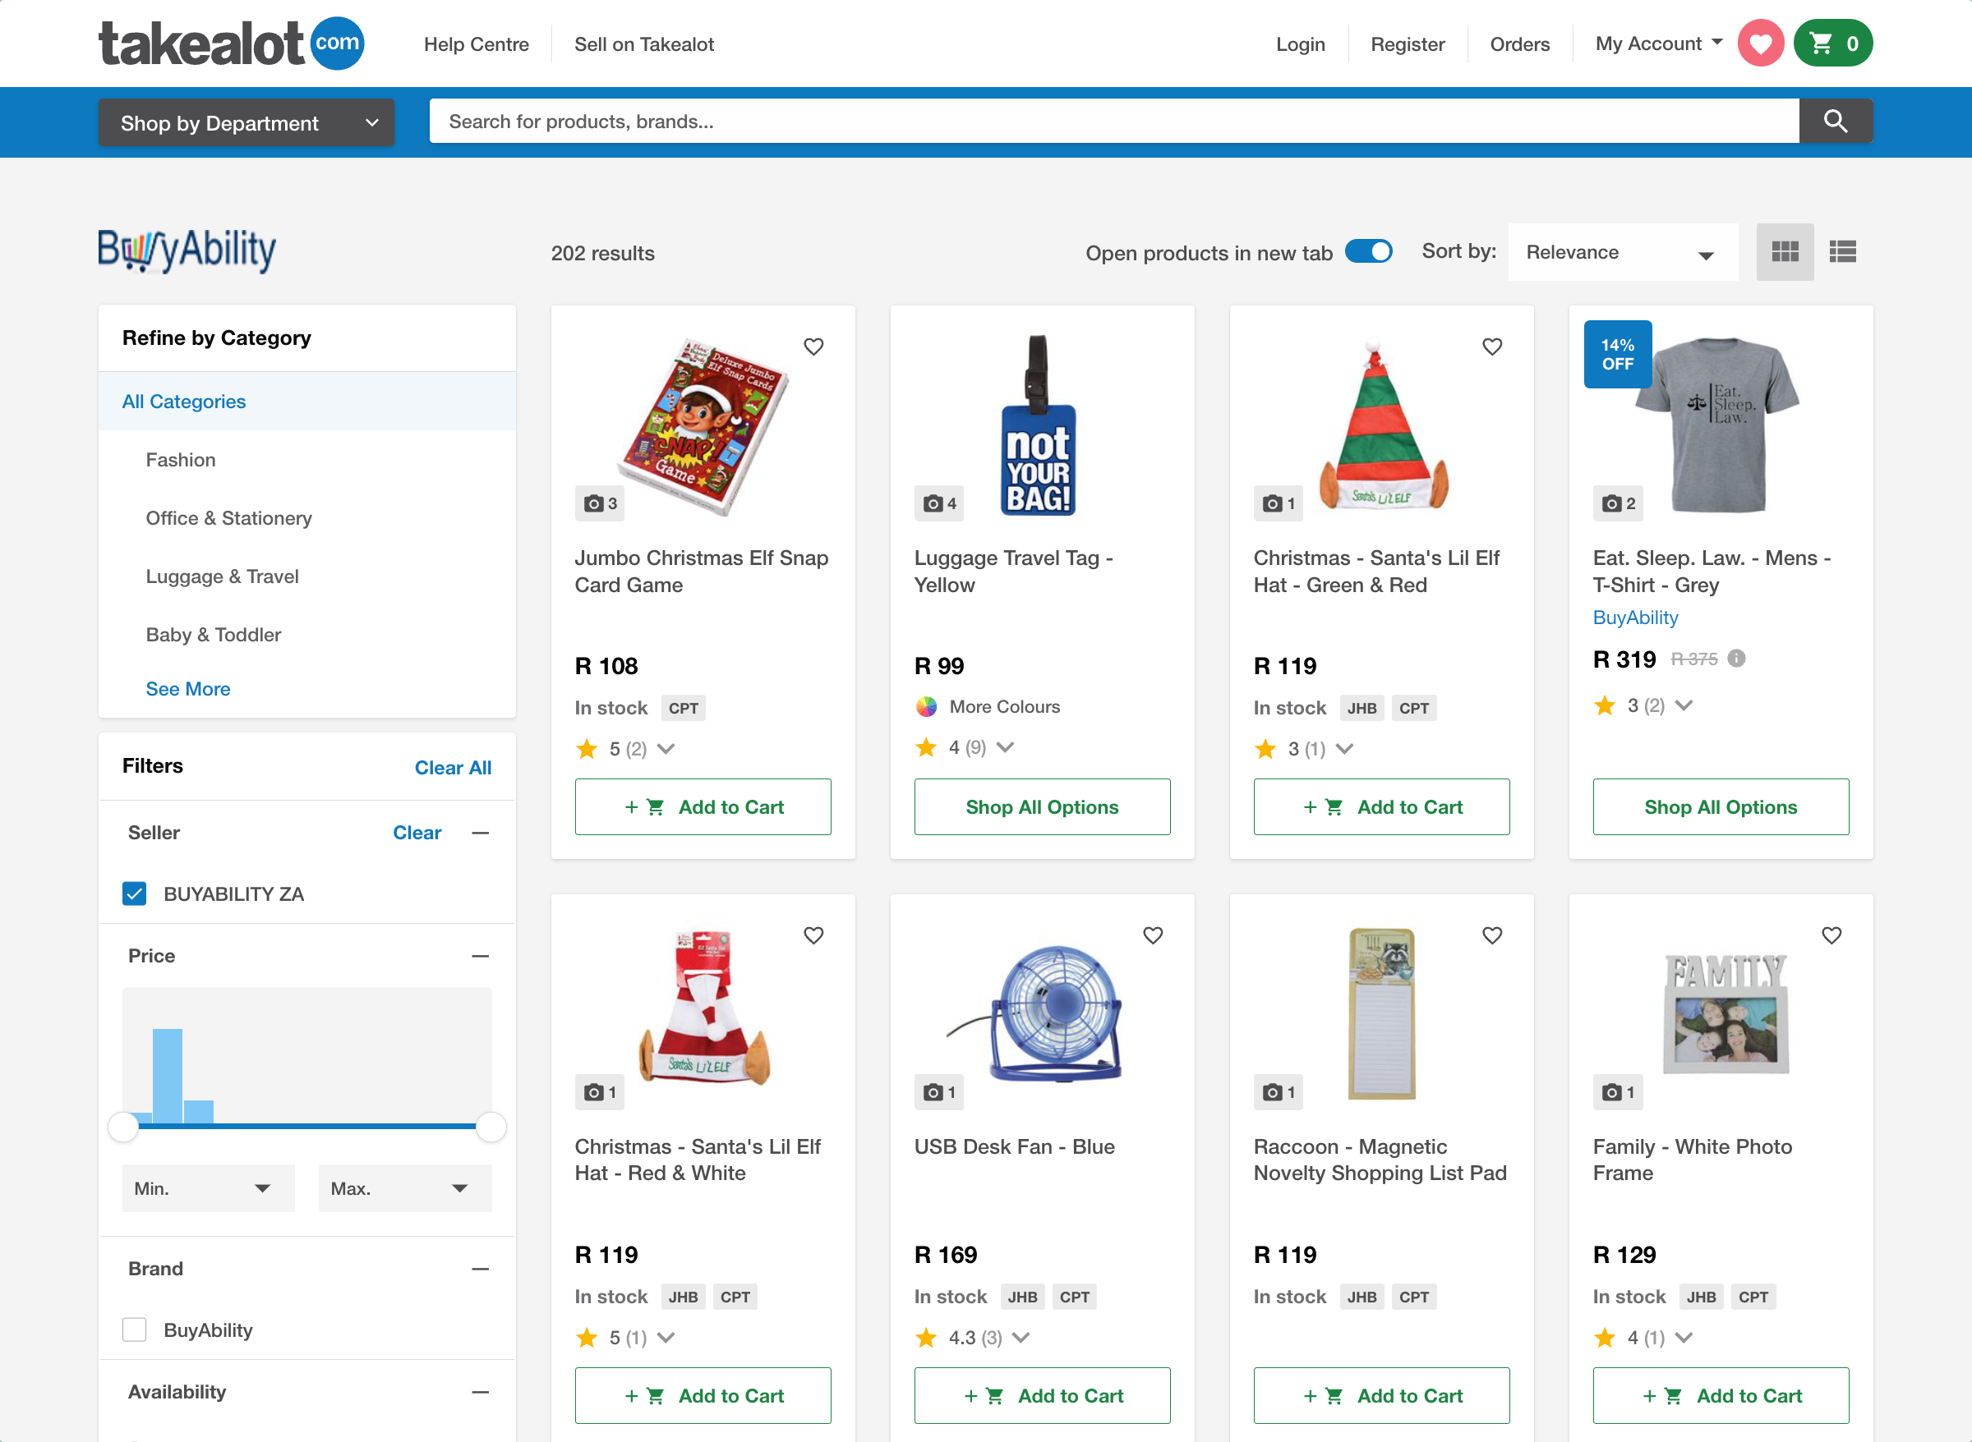
Task: Expand Shop by Department menu
Action: [246, 123]
